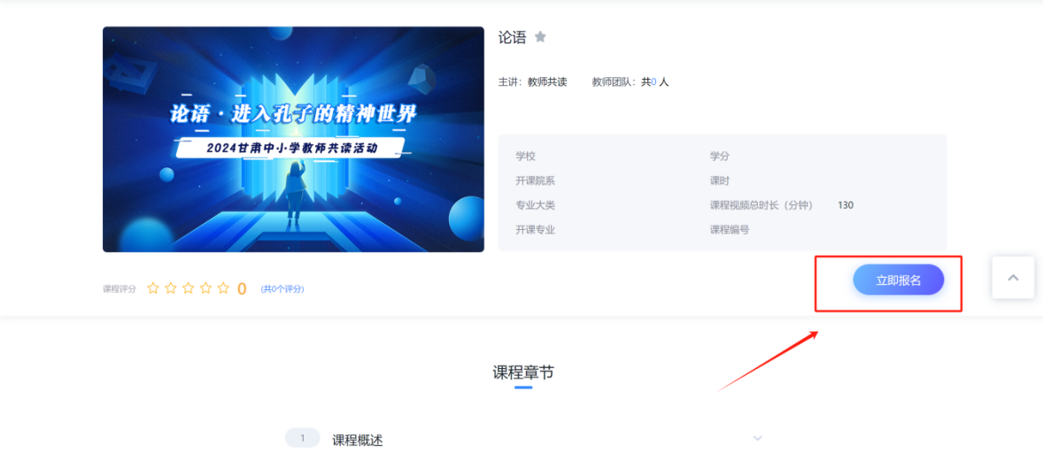
Task: Click the 课时 label
Action: (x=720, y=180)
